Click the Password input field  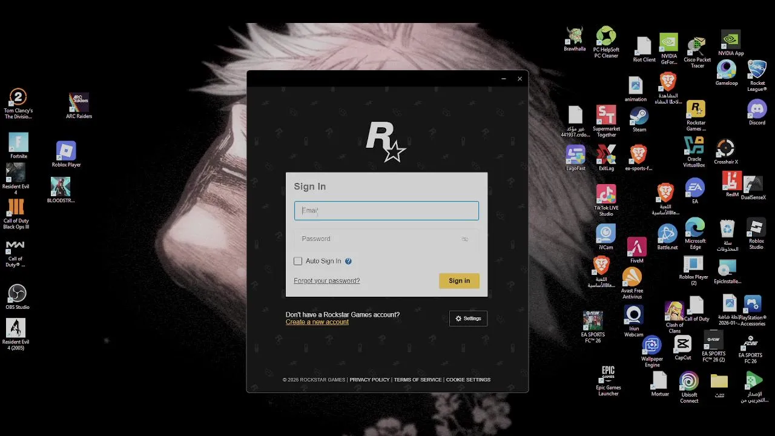click(x=386, y=239)
